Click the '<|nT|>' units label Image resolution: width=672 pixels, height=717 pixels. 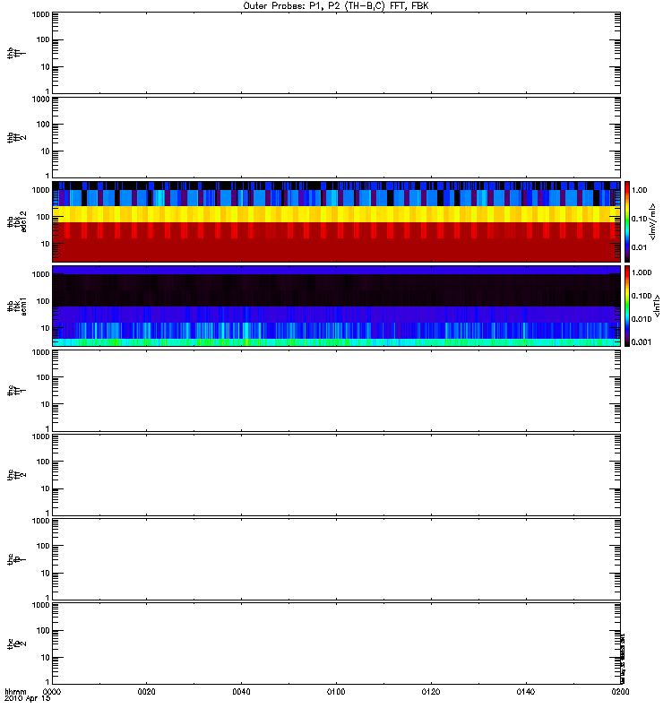coord(657,306)
